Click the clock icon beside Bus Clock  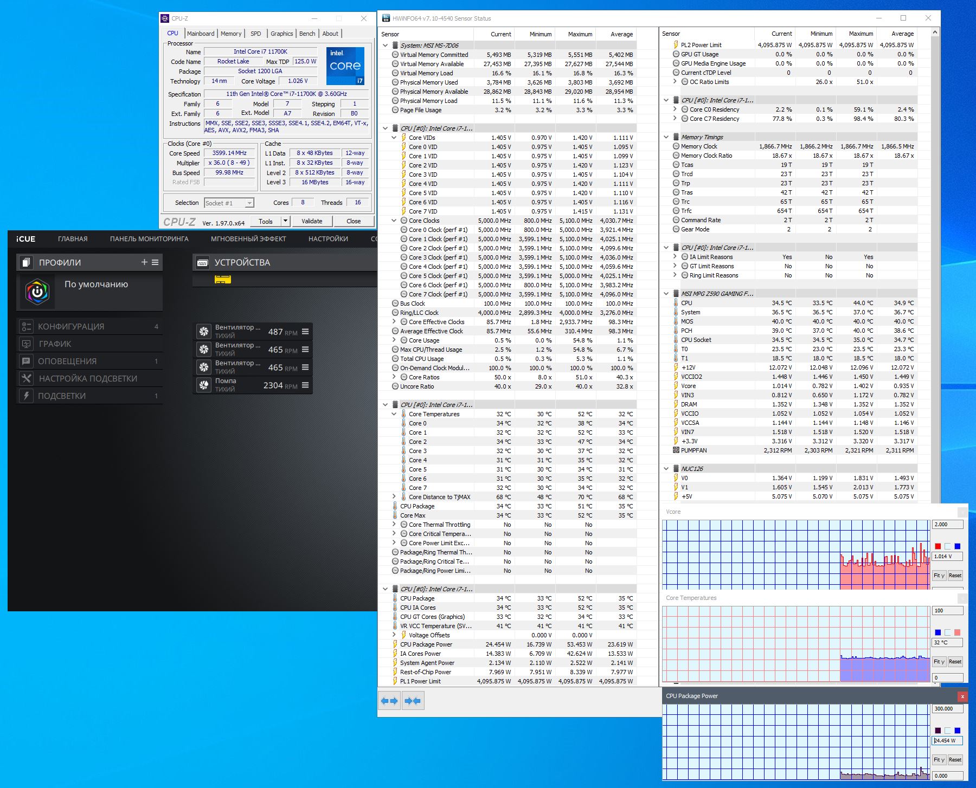point(395,303)
